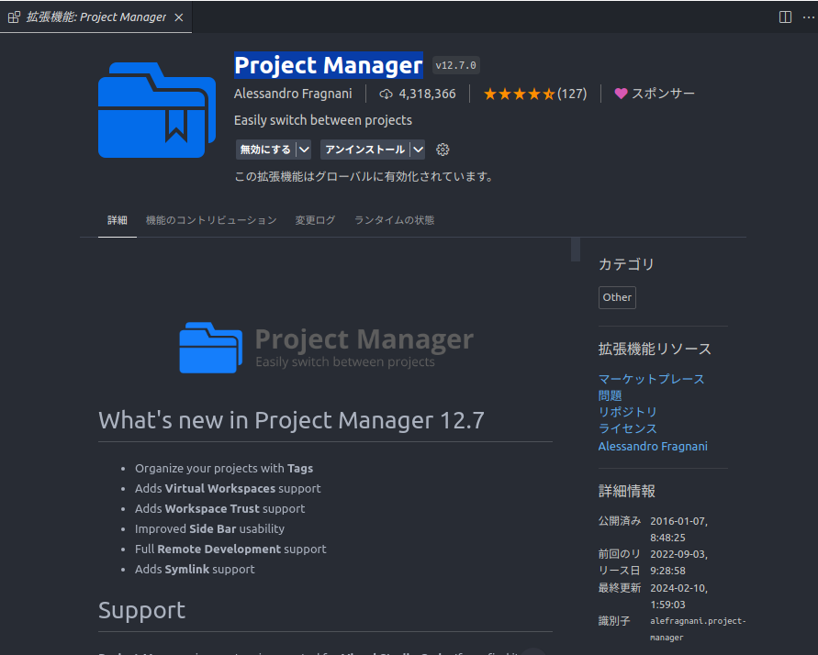Image resolution: width=818 pixels, height=655 pixels.
Task: Click 'Adds Symlink support' bullet
Action: 195,570
